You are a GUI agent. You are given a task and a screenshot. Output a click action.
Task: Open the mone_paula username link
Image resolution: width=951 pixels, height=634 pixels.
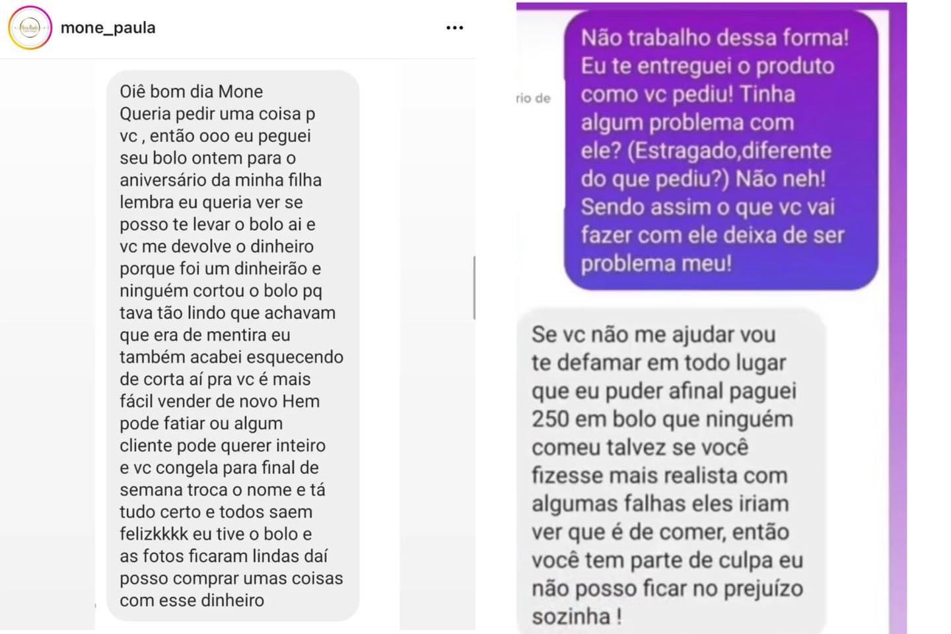pyautogui.click(x=108, y=28)
